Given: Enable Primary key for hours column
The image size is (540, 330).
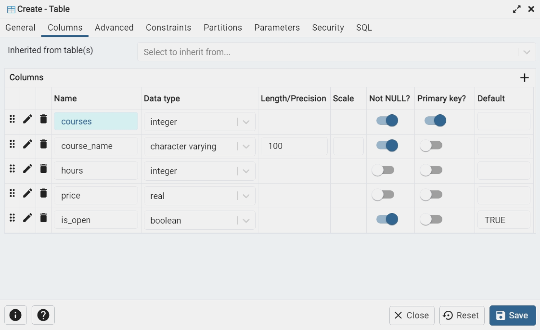Looking at the screenshot, I should [431, 170].
